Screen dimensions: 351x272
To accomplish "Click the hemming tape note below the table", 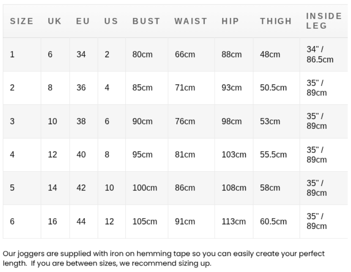I will pyautogui.click(x=163, y=258).
